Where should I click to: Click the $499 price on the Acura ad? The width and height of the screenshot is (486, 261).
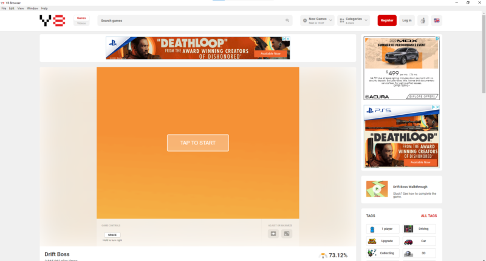point(392,73)
